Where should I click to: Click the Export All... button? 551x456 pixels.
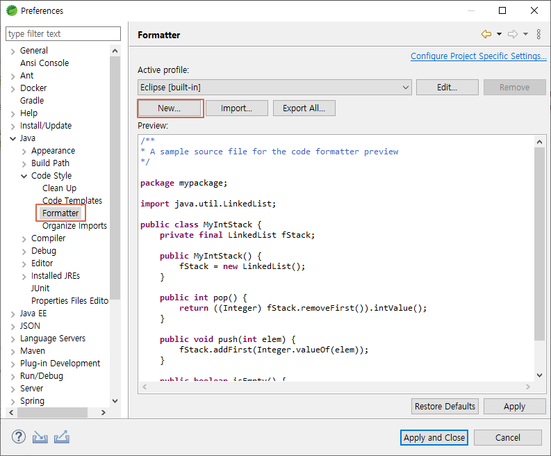click(304, 108)
